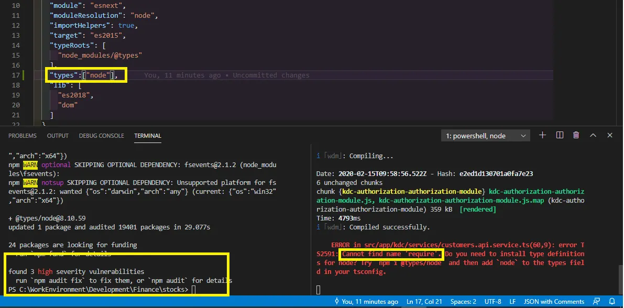Viewport: 624px width, 308px height.
Task: Place cursor in the "types":["node"] line
Action: pos(83,75)
